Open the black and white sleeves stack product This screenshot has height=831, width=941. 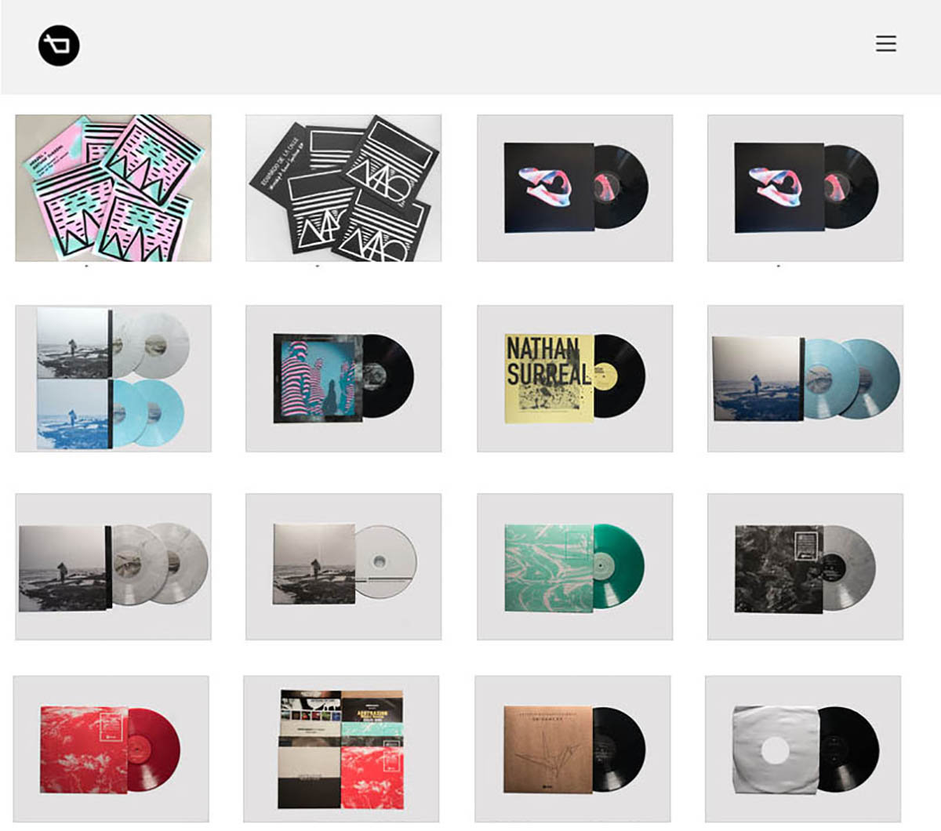click(x=343, y=188)
